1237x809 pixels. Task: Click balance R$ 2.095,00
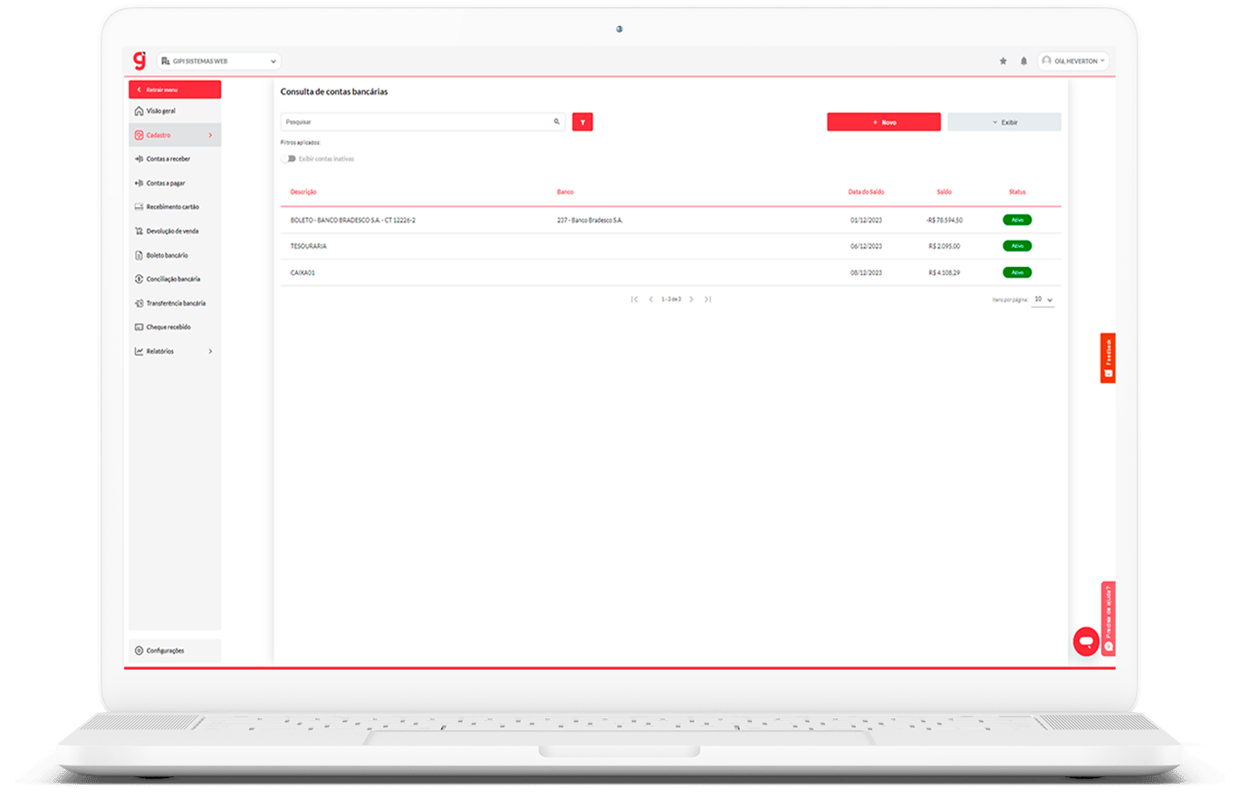click(945, 246)
